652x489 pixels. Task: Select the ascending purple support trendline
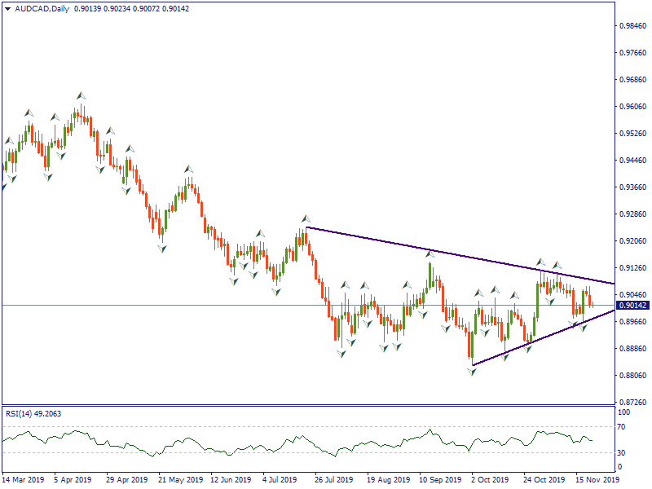538,341
